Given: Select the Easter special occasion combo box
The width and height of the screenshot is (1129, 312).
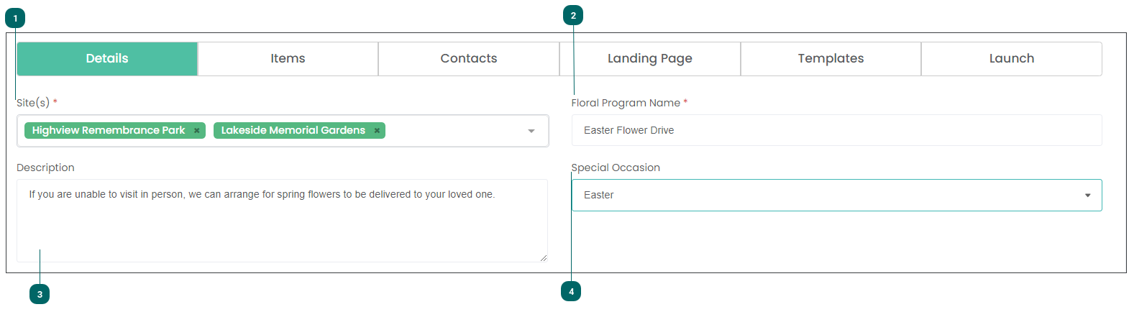Looking at the screenshot, I should 836,195.
